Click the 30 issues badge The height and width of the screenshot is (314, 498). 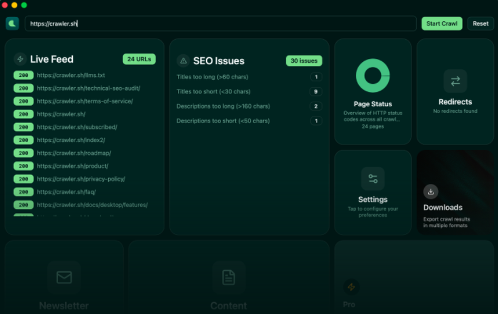(304, 60)
